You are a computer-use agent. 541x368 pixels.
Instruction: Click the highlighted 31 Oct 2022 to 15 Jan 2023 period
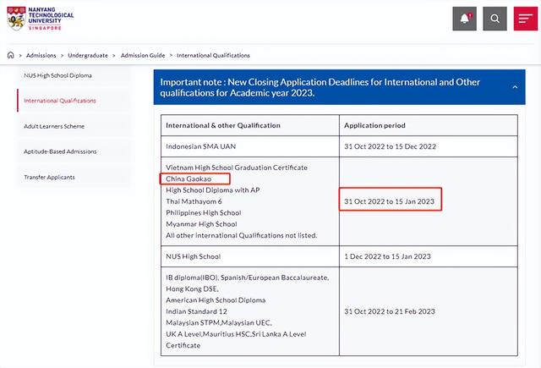tap(390, 201)
